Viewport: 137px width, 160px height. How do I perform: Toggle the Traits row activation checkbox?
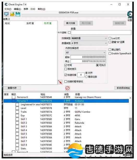pyautogui.click(x=17, y=112)
